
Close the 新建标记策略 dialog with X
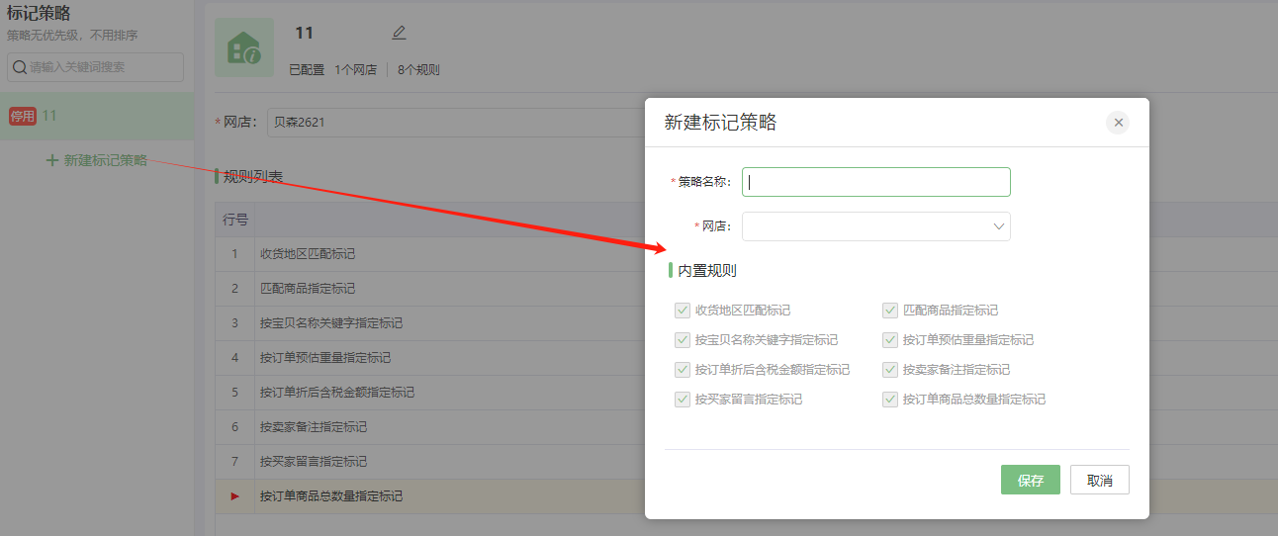pos(1118,123)
